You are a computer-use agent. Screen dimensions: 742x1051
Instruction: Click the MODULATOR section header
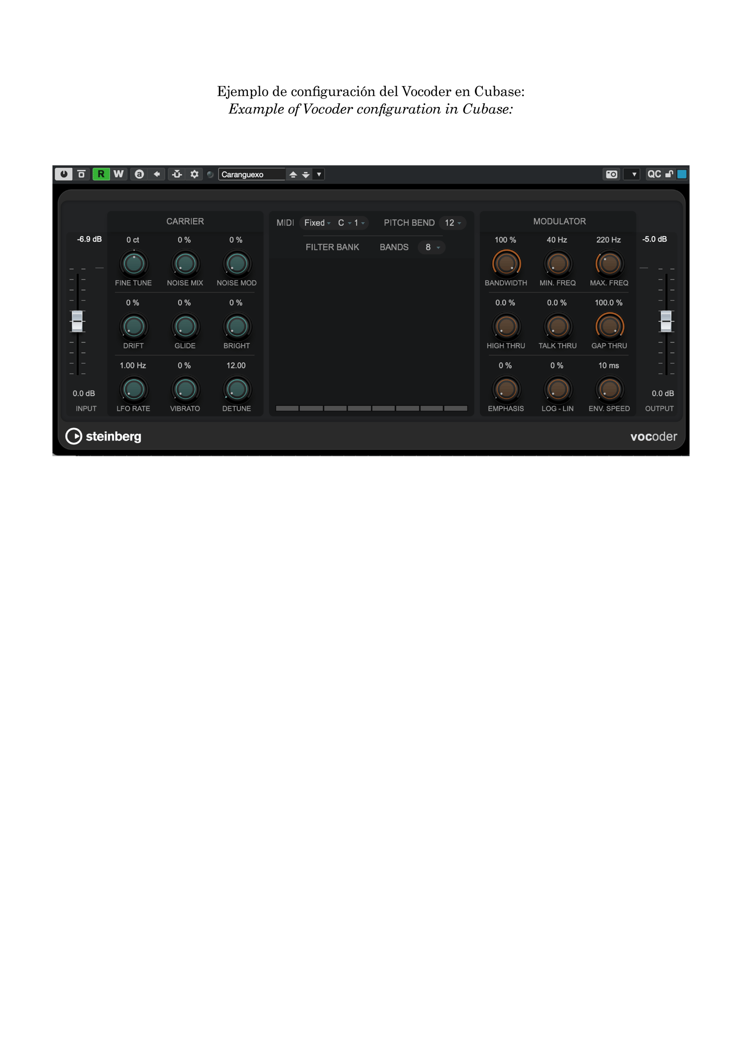point(559,221)
